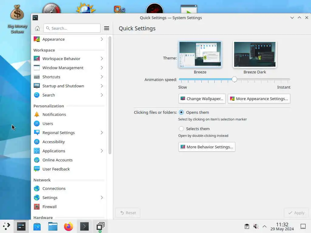Click More Appearance Settings button
This screenshot has width=311, height=233.
click(259, 99)
